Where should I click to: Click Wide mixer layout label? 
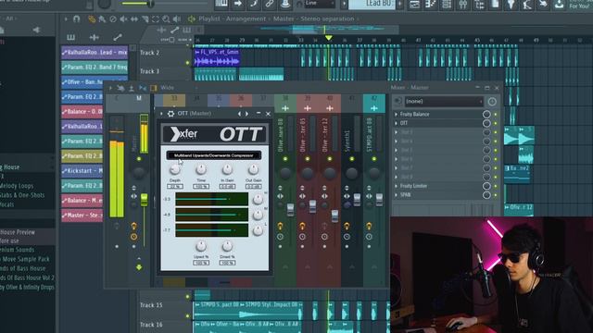168,88
